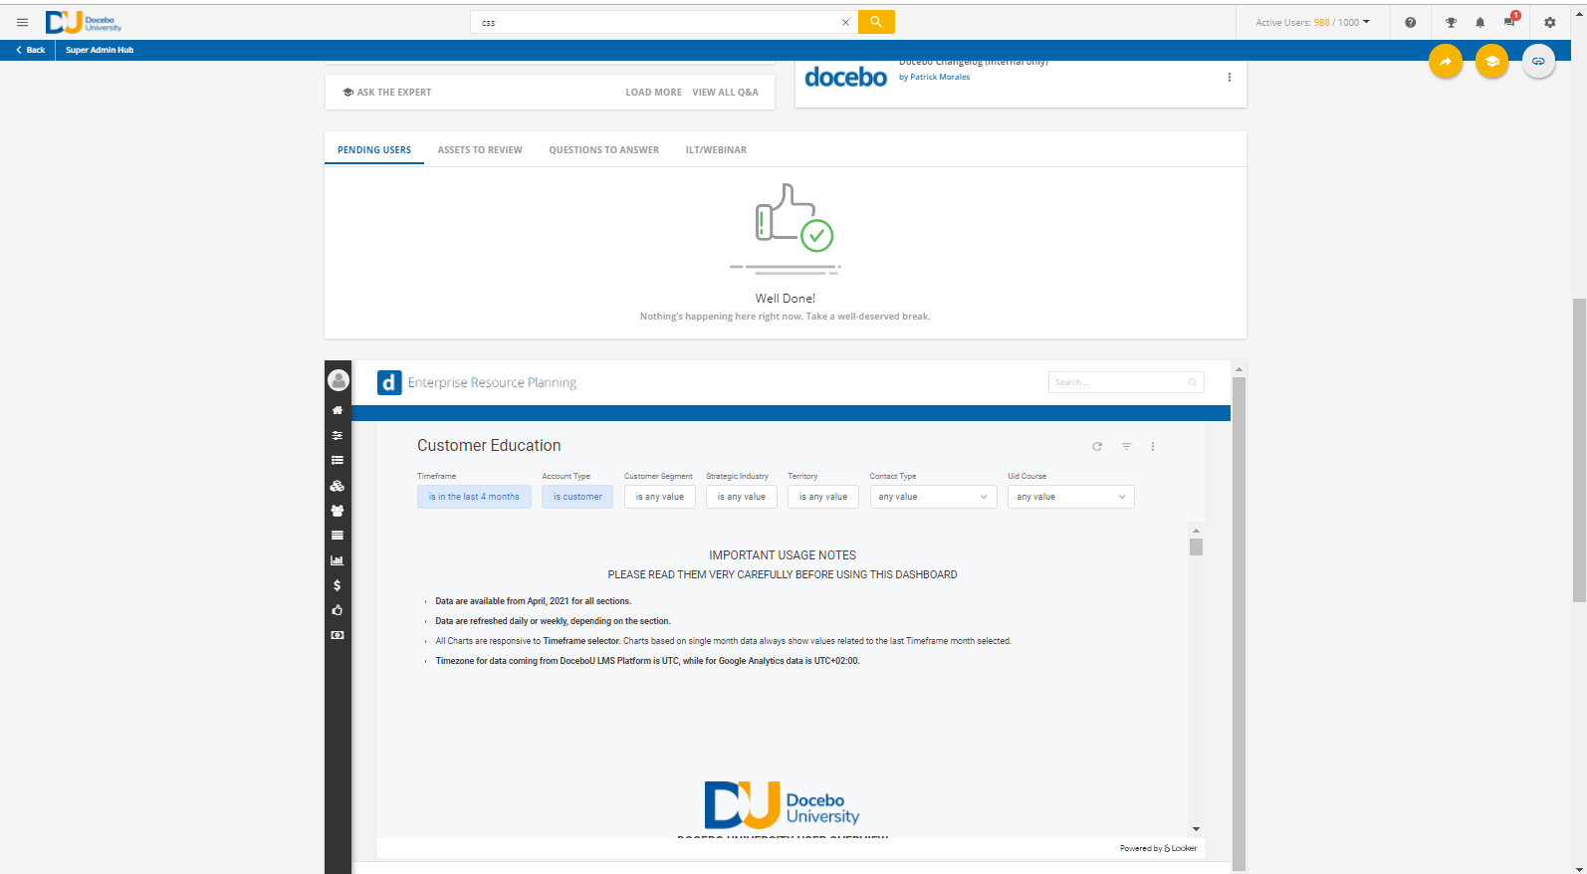
Task: Switch to the Questions to Answer tab
Action: 604,150
